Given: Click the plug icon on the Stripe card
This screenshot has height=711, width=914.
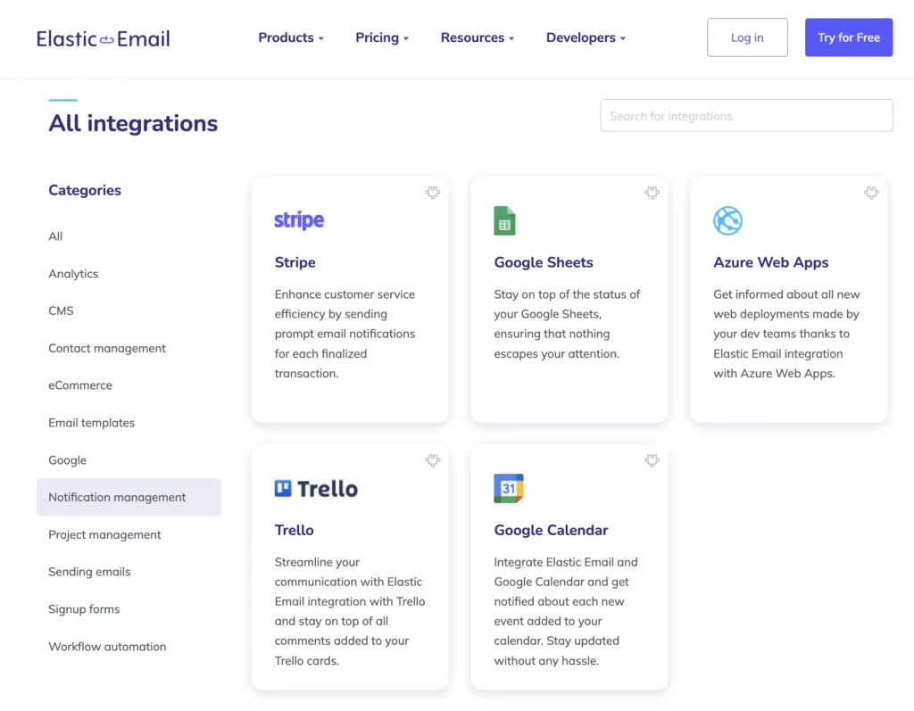Looking at the screenshot, I should pos(433,192).
